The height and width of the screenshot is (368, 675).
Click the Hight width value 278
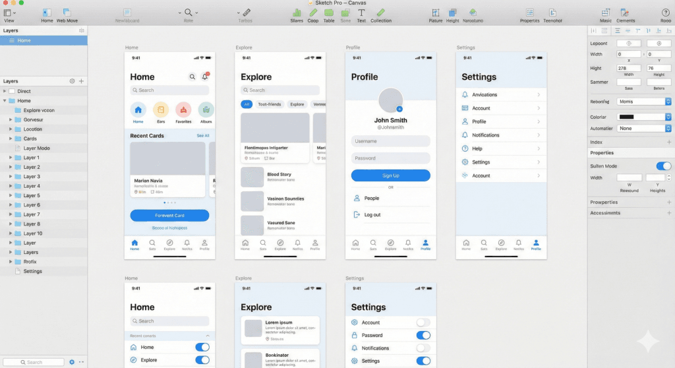[628, 68]
